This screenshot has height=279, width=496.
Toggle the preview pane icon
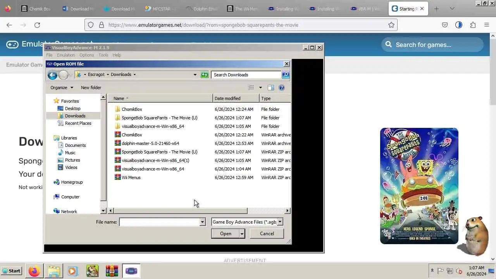point(271,88)
